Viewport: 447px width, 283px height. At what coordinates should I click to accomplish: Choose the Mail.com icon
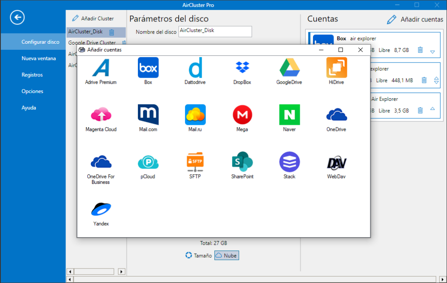click(148, 115)
